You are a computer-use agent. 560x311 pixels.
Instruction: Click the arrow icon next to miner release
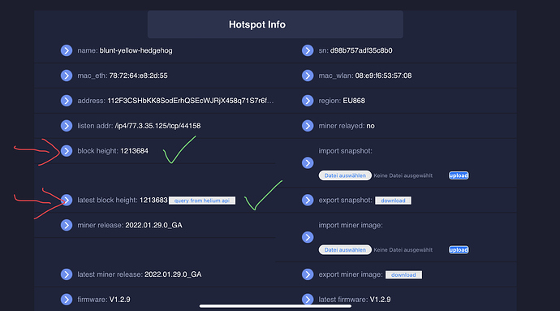tap(67, 225)
